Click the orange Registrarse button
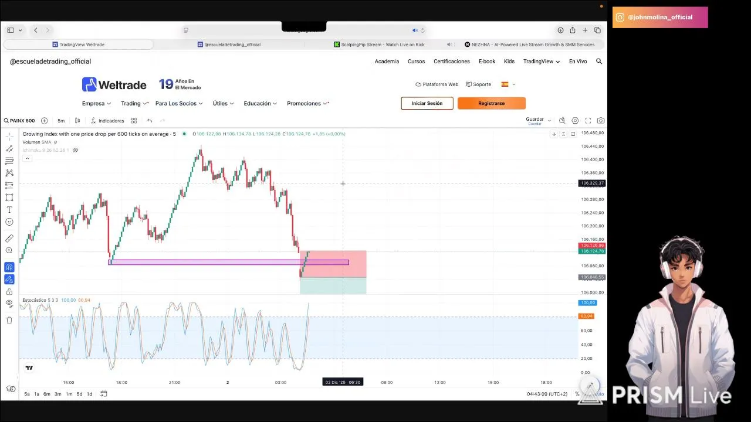The image size is (751, 422). (x=492, y=103)
